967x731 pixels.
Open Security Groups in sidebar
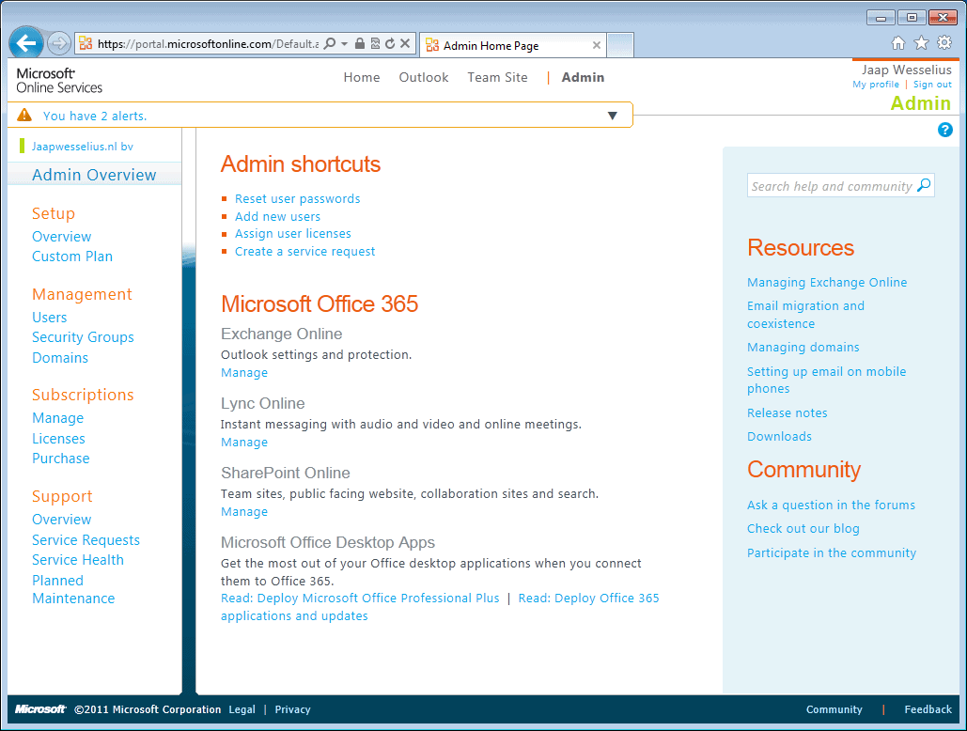84,337
